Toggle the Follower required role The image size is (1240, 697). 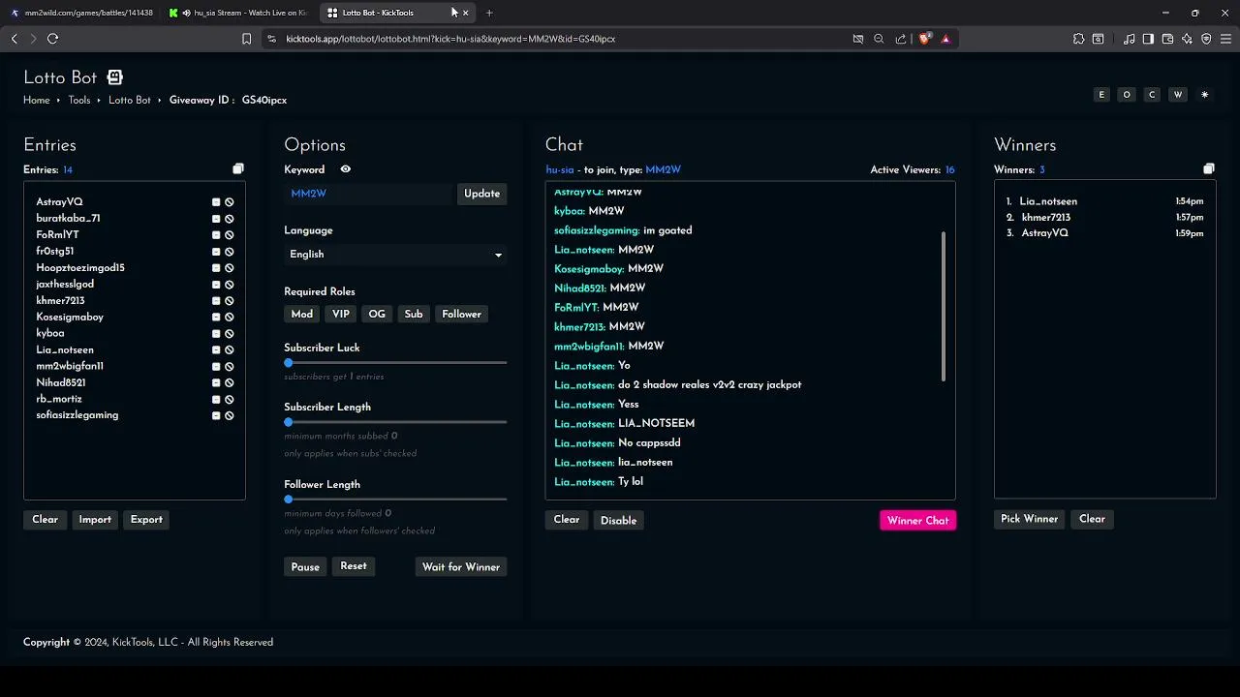(x=461, y=314)
